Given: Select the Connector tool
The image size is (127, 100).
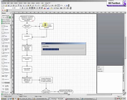Looking at the screenshot, I should tap(49, 6).
